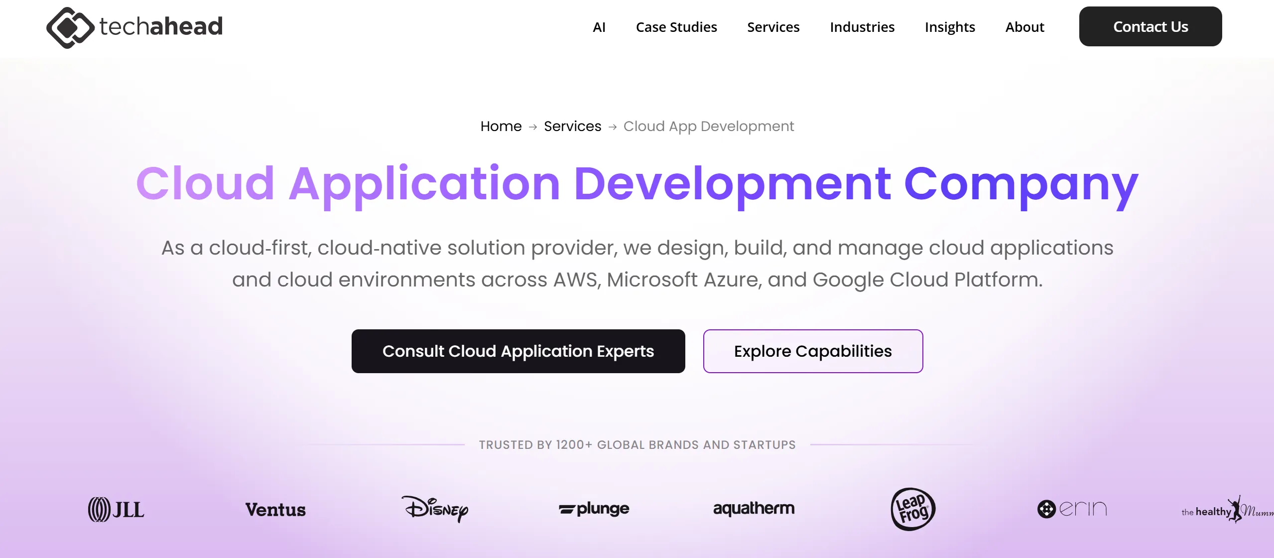
Task: Go to Home via breadcrumb
Action: [501, 126]
